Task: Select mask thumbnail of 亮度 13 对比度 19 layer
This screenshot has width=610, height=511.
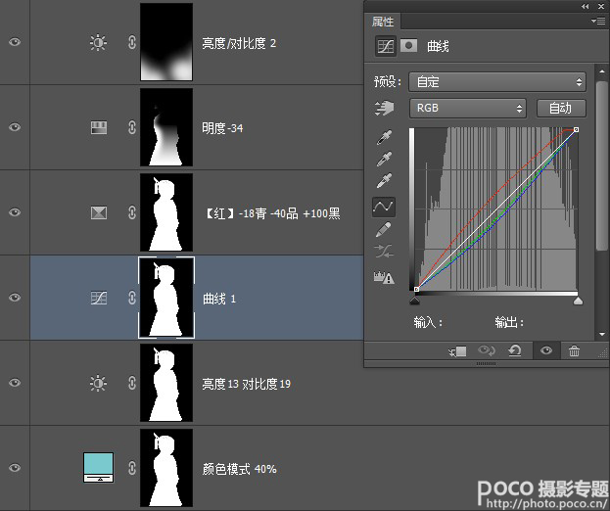Action: (x=166, y=383)
